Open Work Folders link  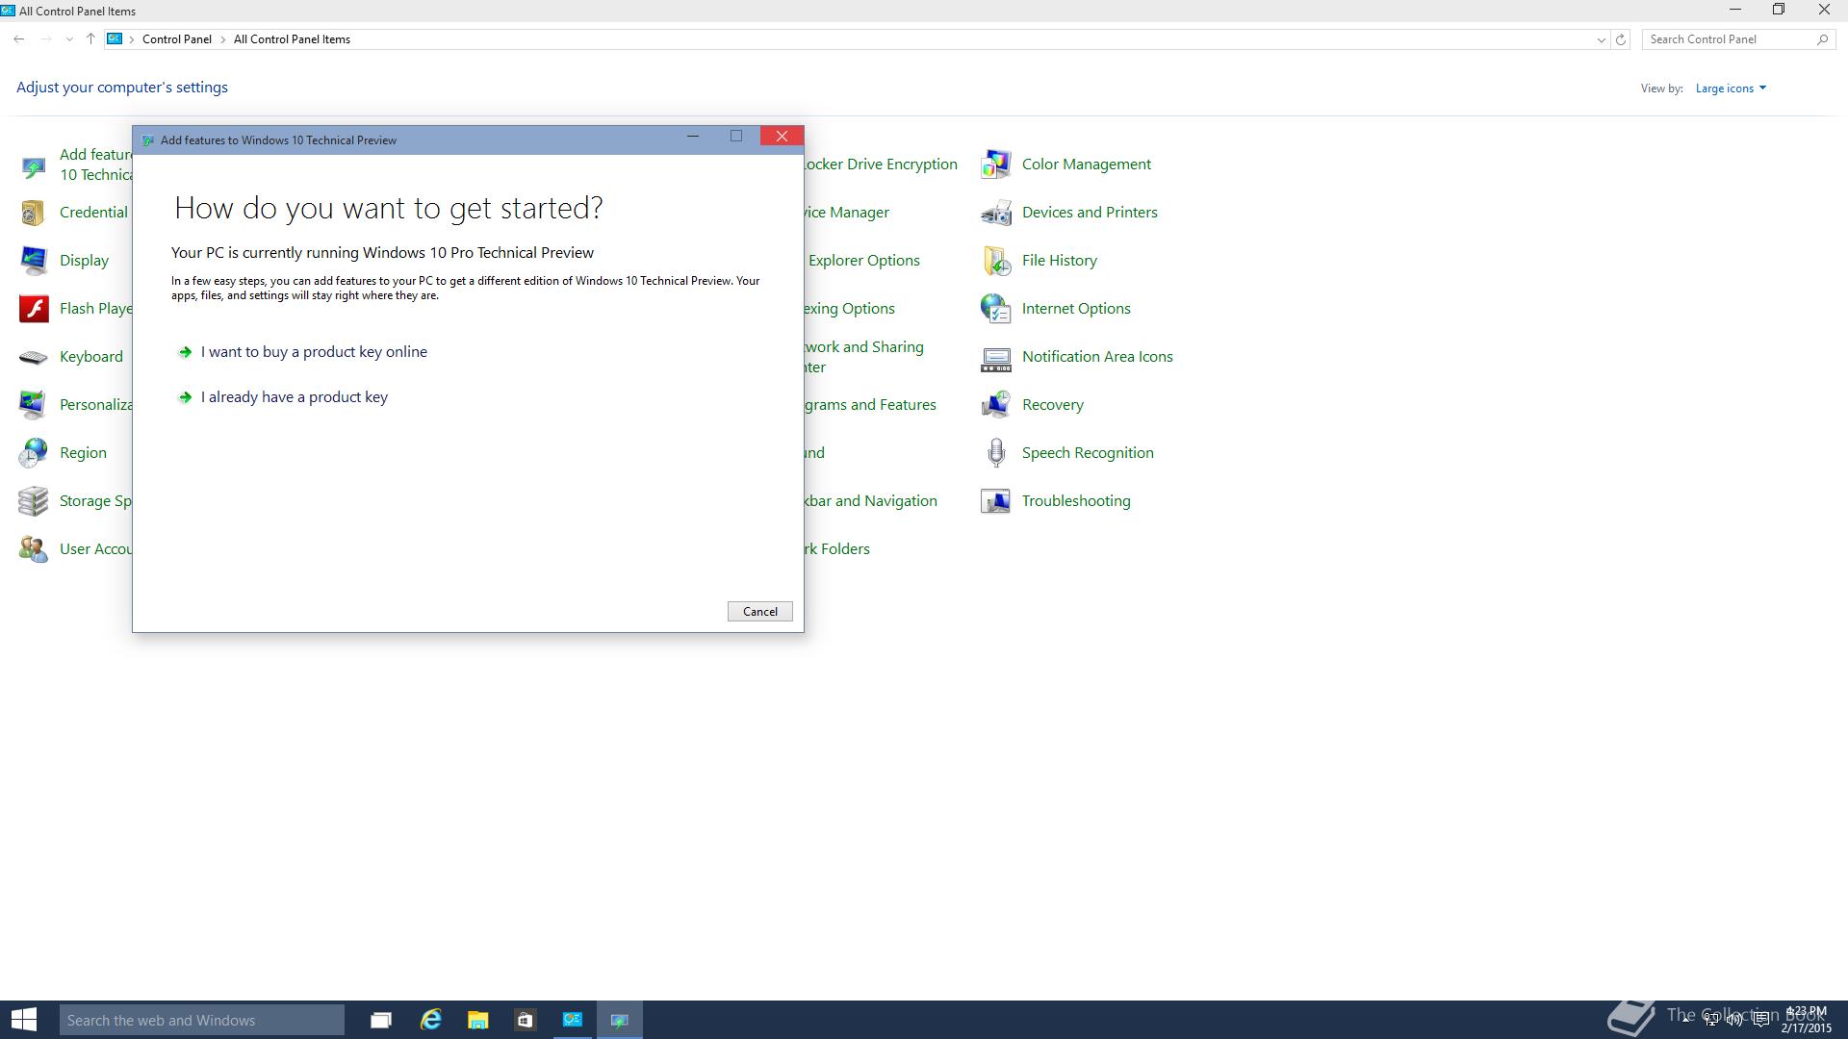tap(837, 549)
